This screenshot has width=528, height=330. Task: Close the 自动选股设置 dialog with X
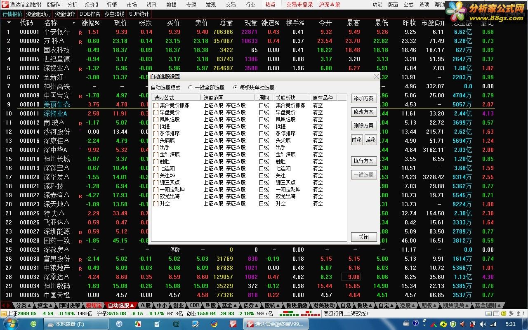tap(376, 77)
